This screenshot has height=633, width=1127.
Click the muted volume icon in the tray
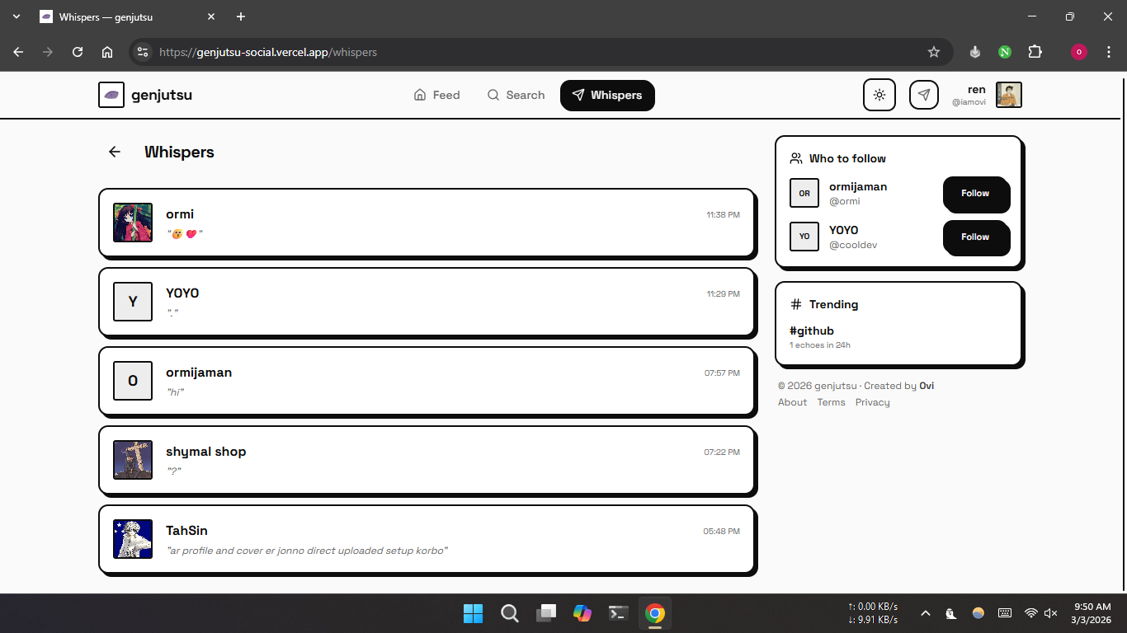1051,613
